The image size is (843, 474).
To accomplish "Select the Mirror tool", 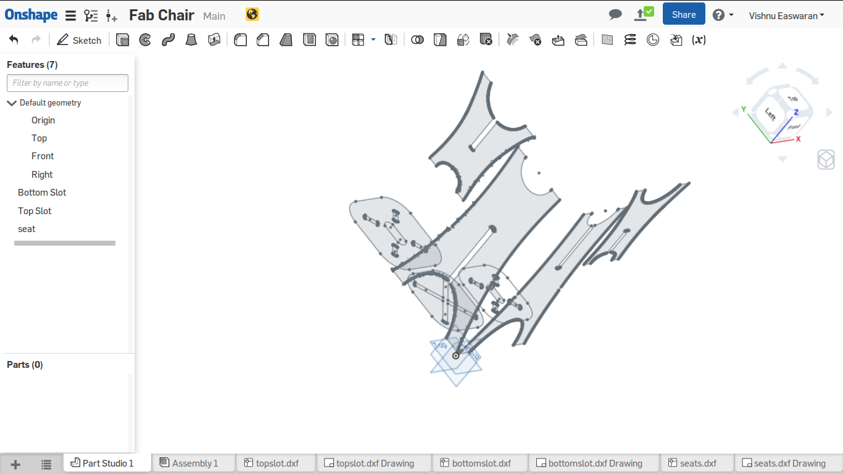I will point(390,40).
